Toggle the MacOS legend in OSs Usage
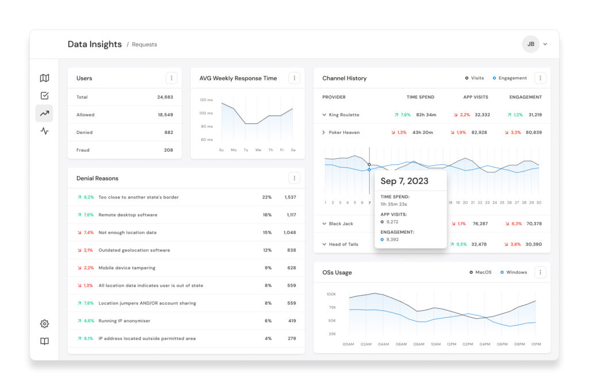589x390 pixels. click(480, 273)
